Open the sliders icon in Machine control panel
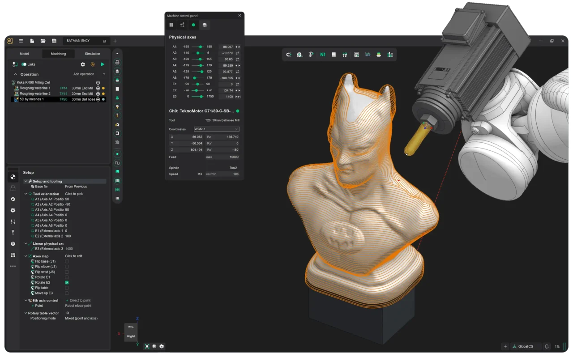This screenshot has height=357, width=573. point(182,25)
